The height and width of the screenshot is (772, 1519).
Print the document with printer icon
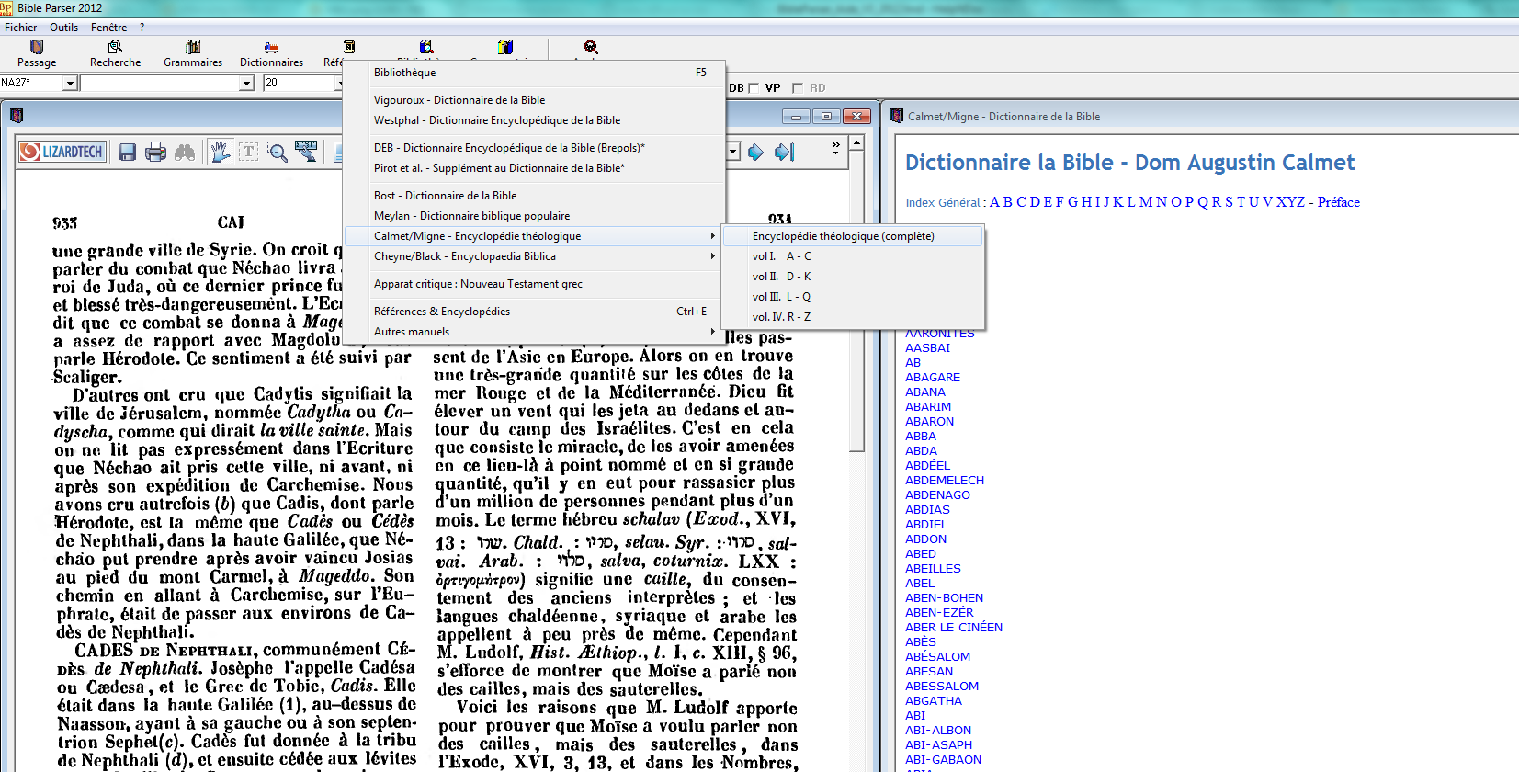pyautogui.click(x=156, y=152)
